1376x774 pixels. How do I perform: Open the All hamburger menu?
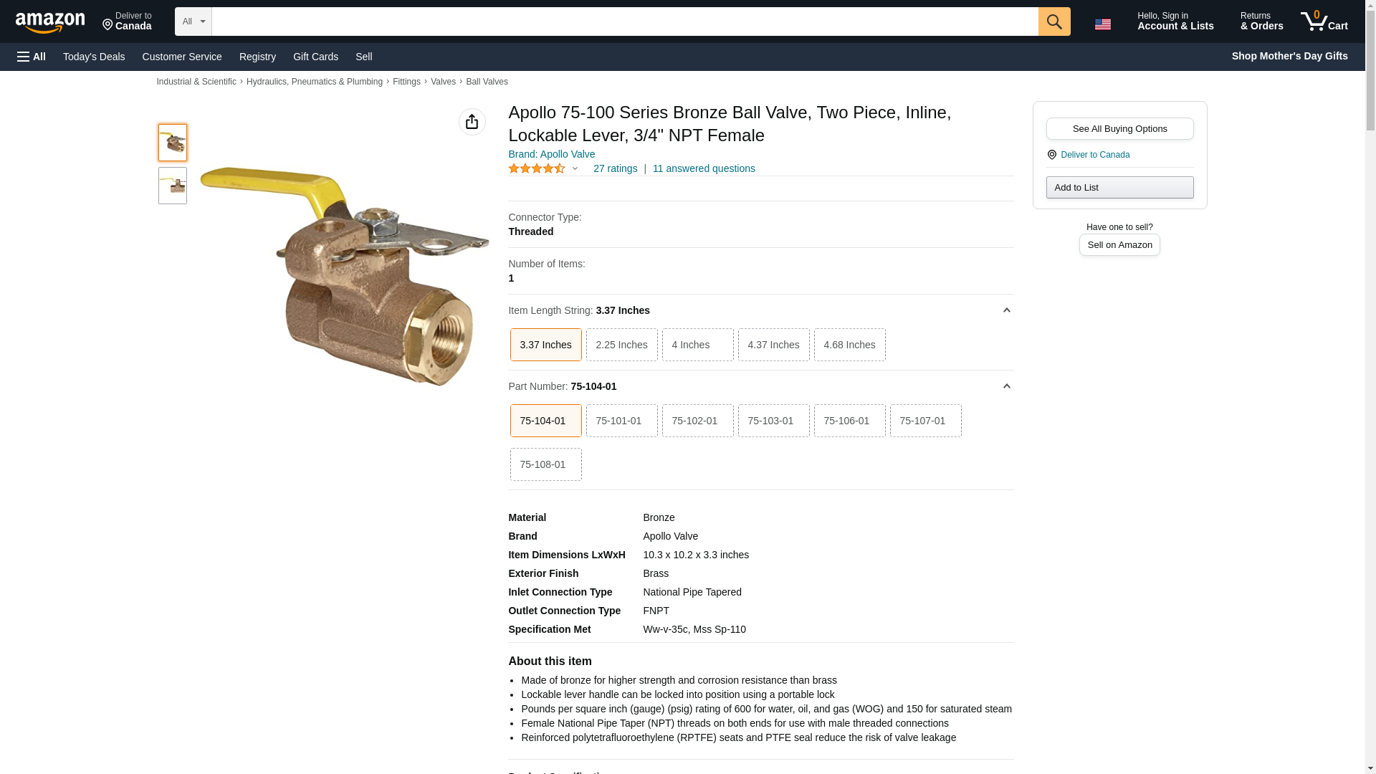tap(32, 57)
